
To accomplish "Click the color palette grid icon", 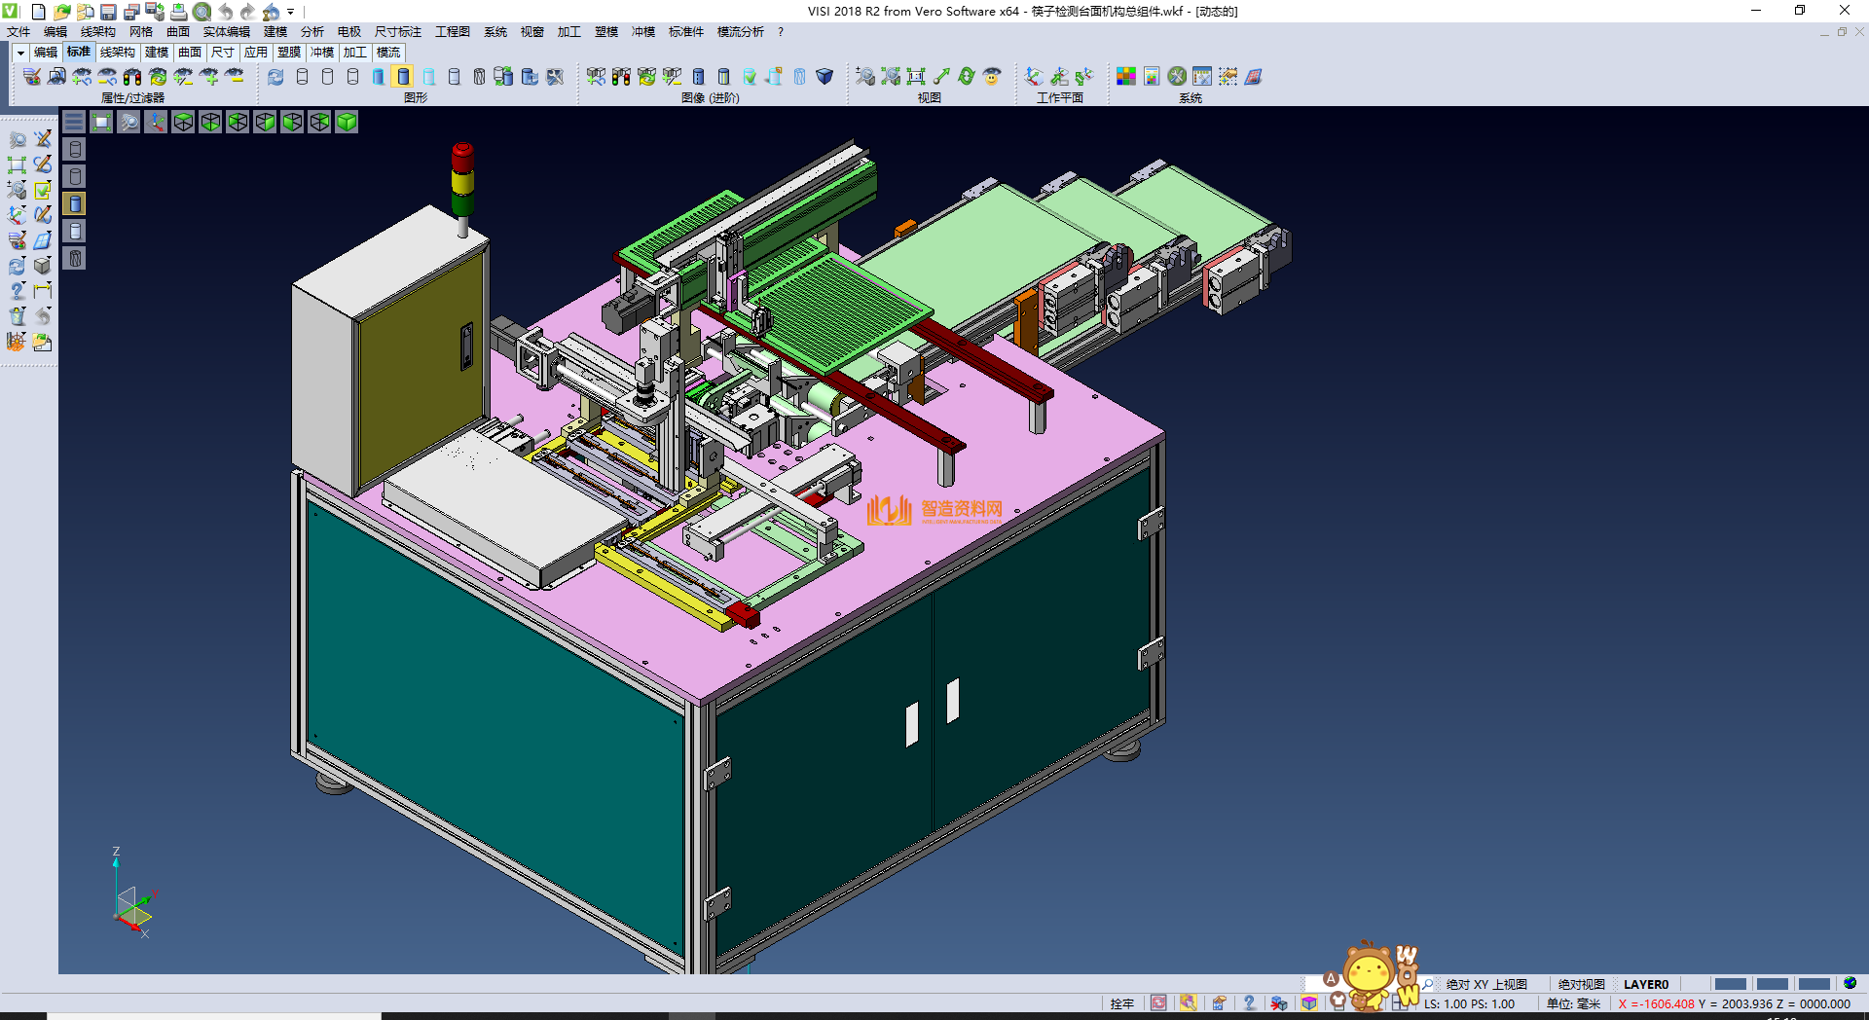I will 1126,76.
